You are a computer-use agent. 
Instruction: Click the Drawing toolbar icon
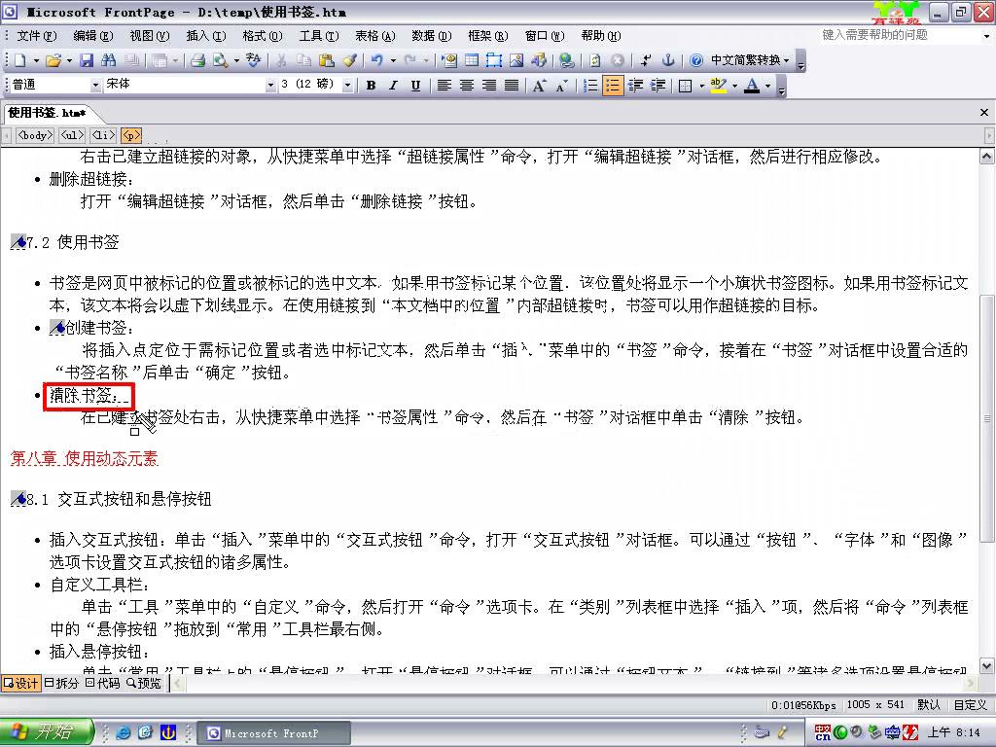[539, 60]
